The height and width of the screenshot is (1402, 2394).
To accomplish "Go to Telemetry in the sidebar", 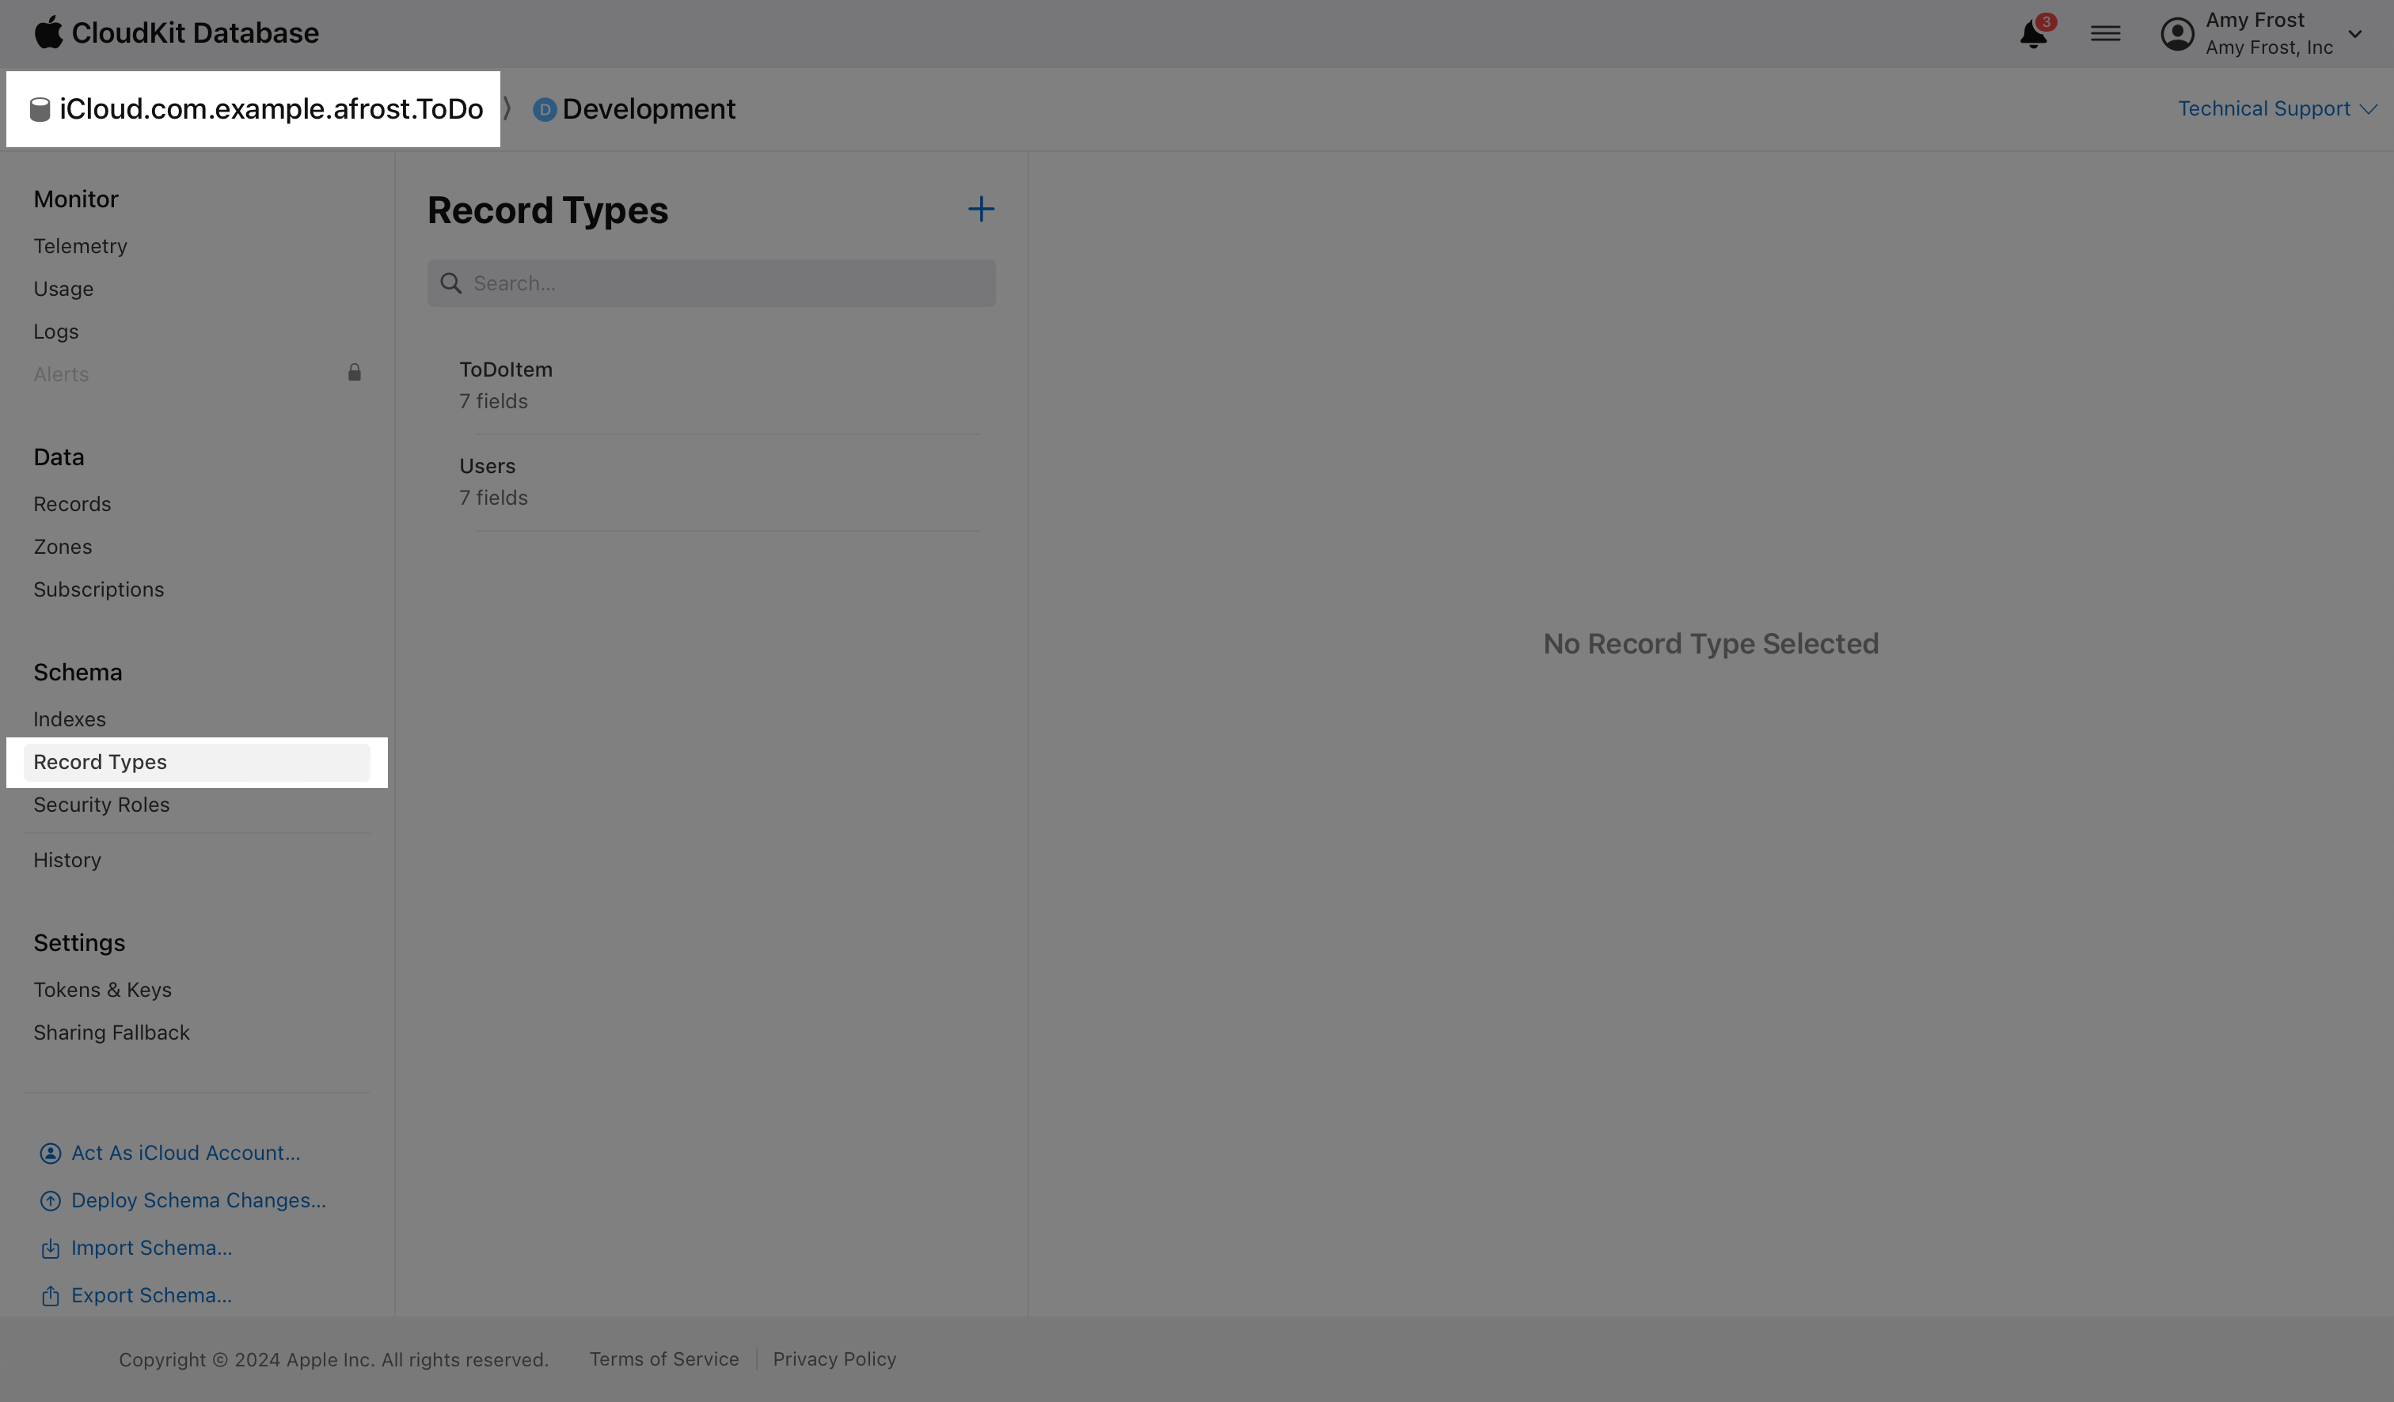I will click(x=80, y=246).
